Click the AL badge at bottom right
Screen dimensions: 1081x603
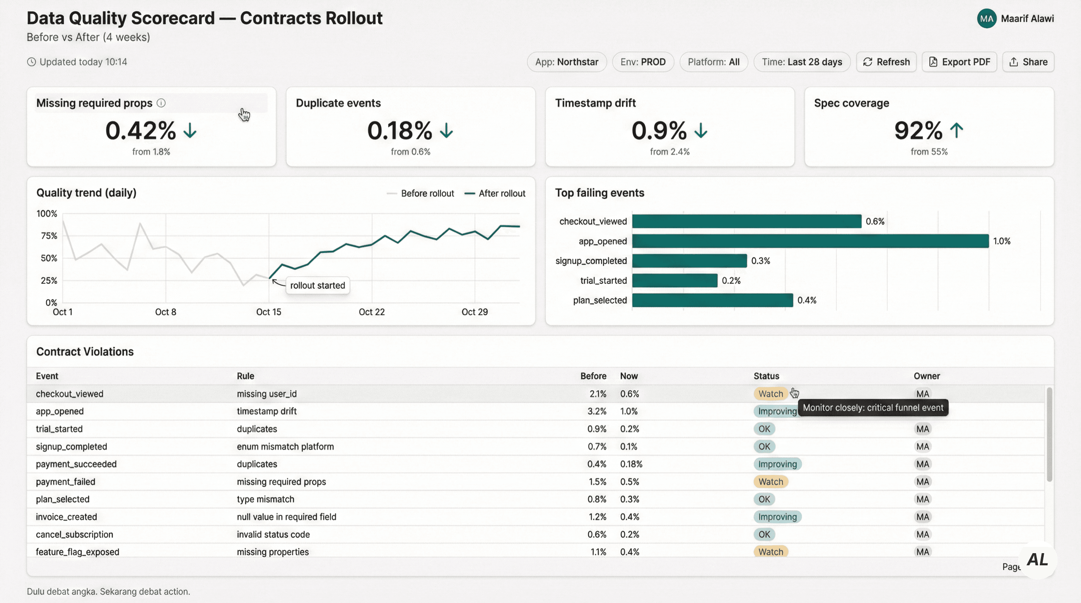coord(1037,560)
